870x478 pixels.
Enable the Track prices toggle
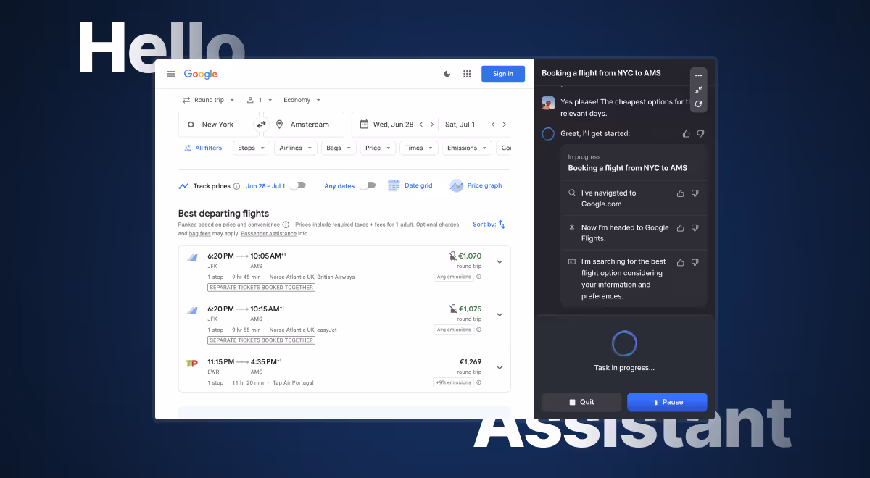(x=299, y=185)
